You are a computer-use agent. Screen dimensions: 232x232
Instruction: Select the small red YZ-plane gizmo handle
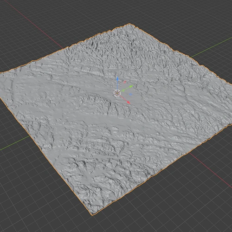[125, 82]
